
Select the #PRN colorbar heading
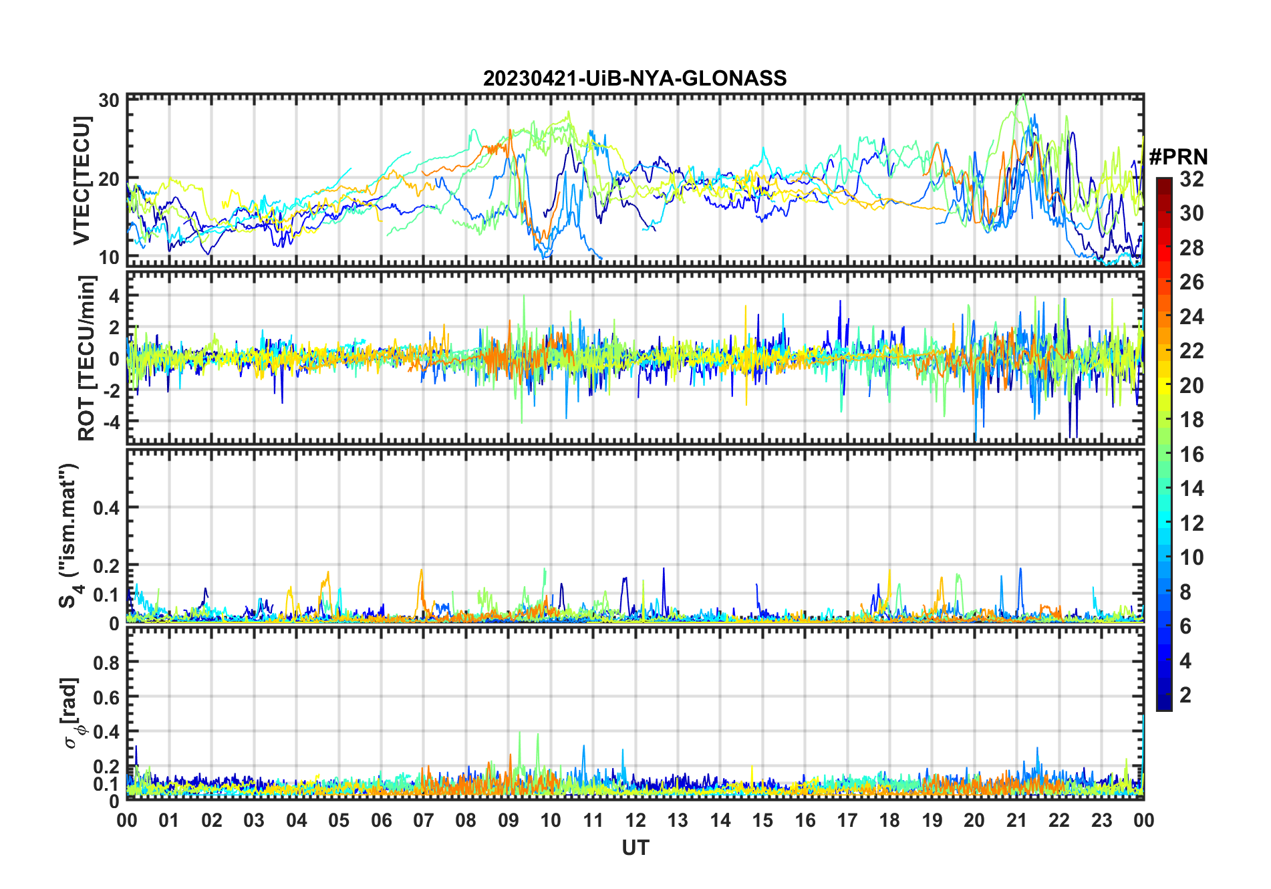click(1178, 157)
